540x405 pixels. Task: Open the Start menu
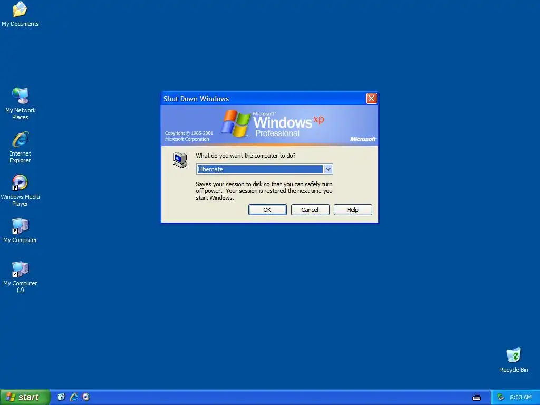(25, 397)
